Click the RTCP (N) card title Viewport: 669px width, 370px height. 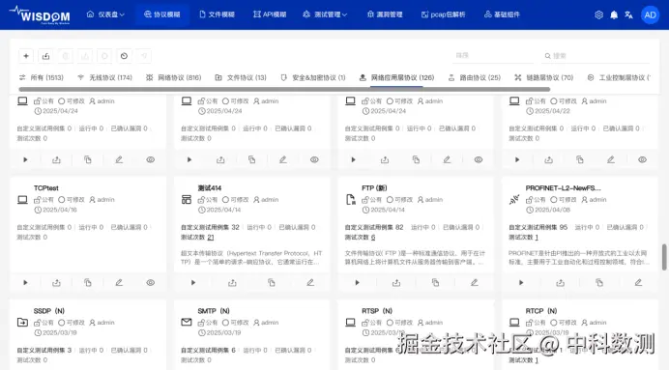541,311
